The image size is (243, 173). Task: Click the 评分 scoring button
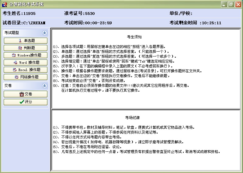tap(26, 102)
